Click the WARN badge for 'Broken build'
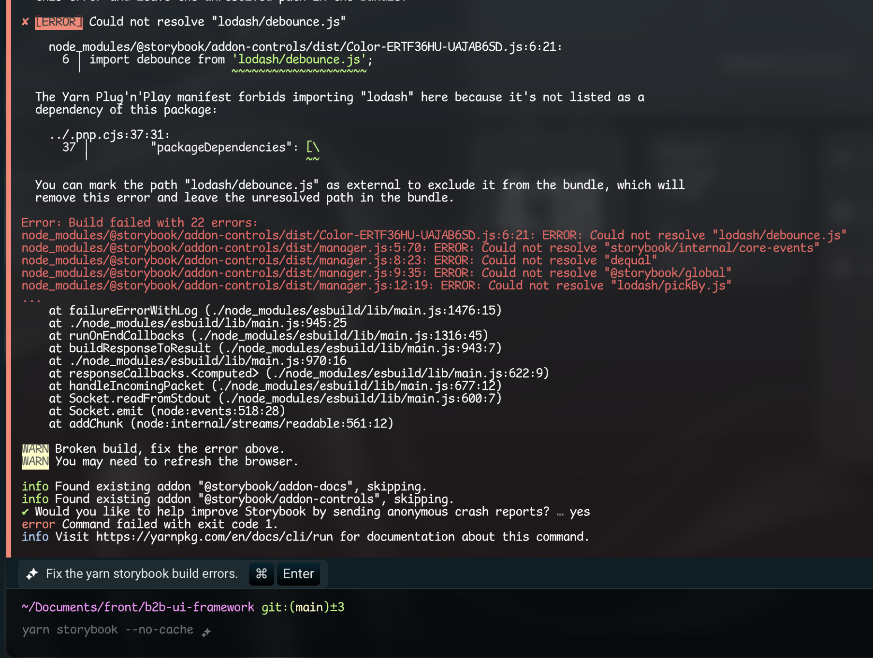Viewport: 873px width, 658px height. pyautogui.click(x=35, y=449)
